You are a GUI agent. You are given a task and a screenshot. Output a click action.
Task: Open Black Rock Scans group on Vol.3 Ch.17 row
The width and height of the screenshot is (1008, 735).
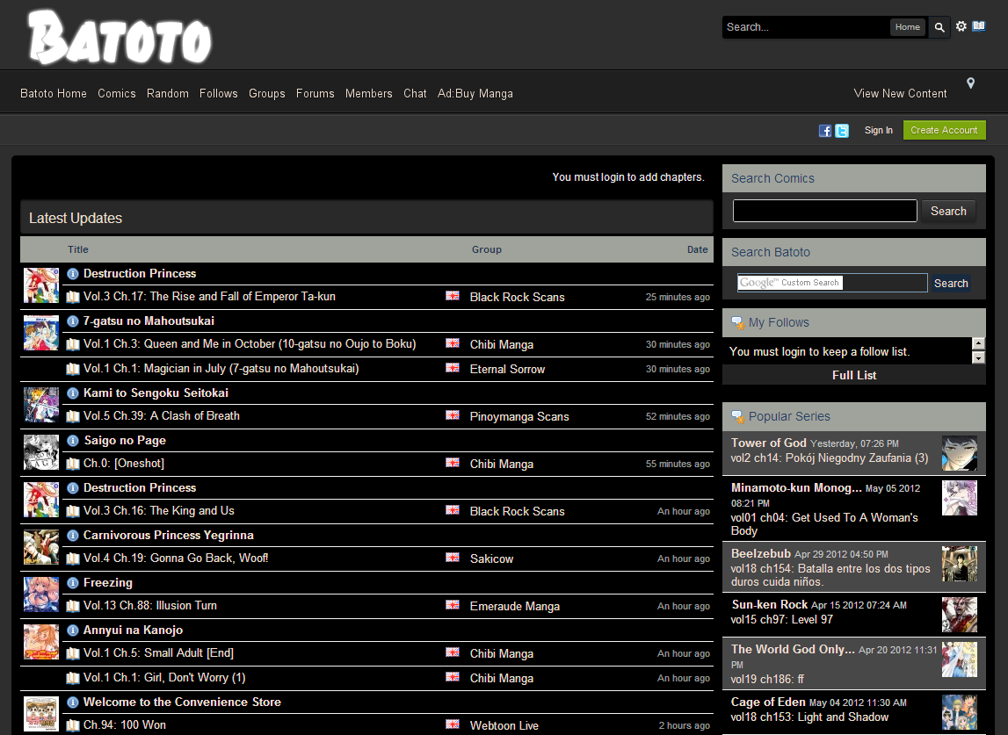pyautogui.click(x=517, y=297)
